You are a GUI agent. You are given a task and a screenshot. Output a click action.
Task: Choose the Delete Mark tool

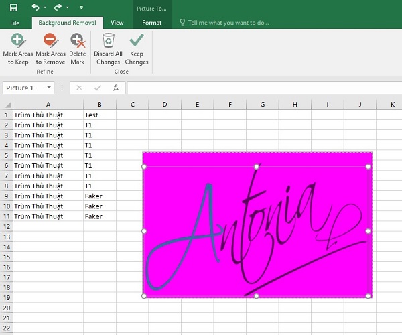(78, 50)
